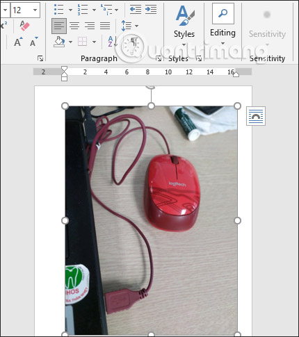Select the Sort A to Z icon

click(x=113, y=42)
